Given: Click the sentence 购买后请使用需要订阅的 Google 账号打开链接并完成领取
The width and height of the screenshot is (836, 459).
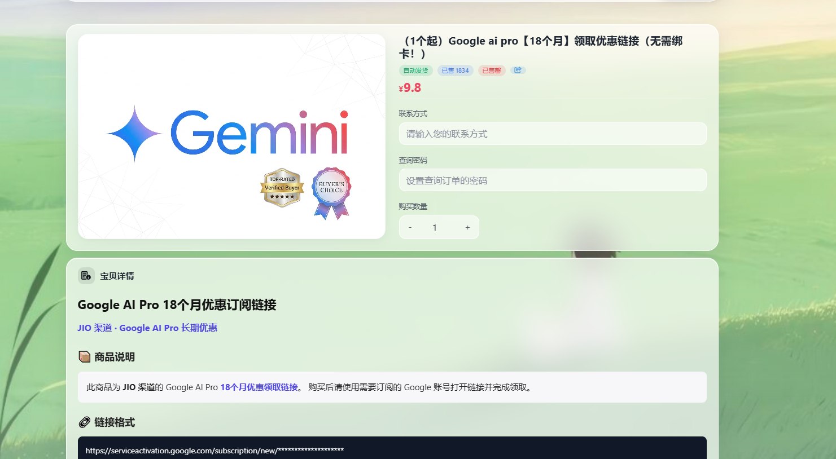Looking at the screenshot, I should pyautogui.click(x=419, y=387).
